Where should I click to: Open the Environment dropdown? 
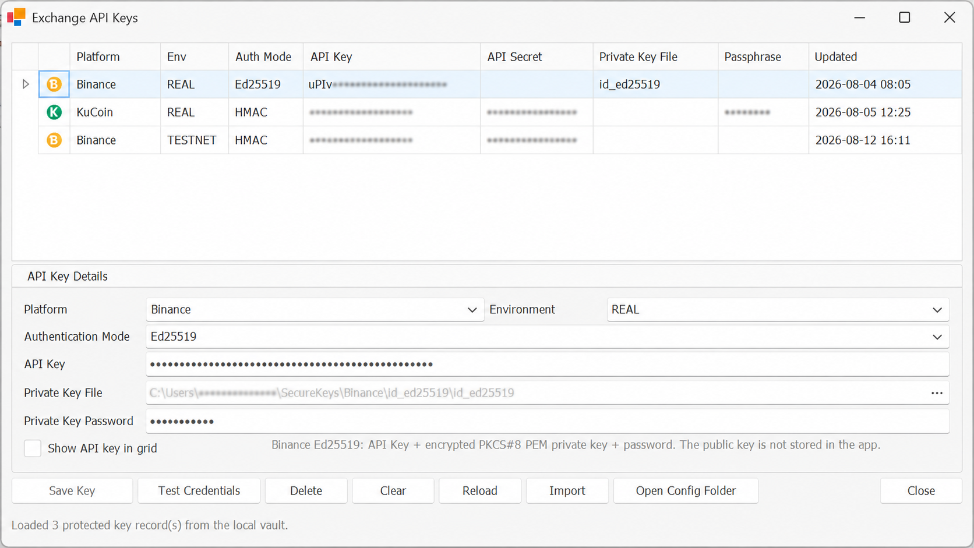pos(778,310)
